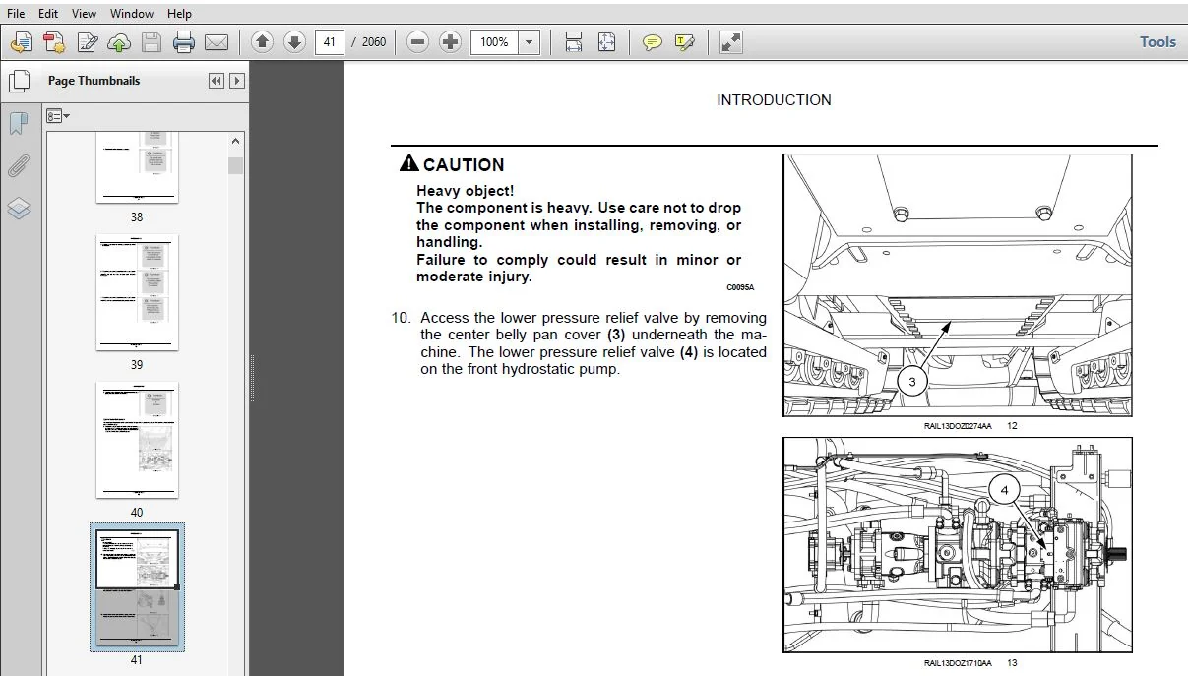Open the thumbnails options menu
The image size is (1188, 676).
point(58,116)
